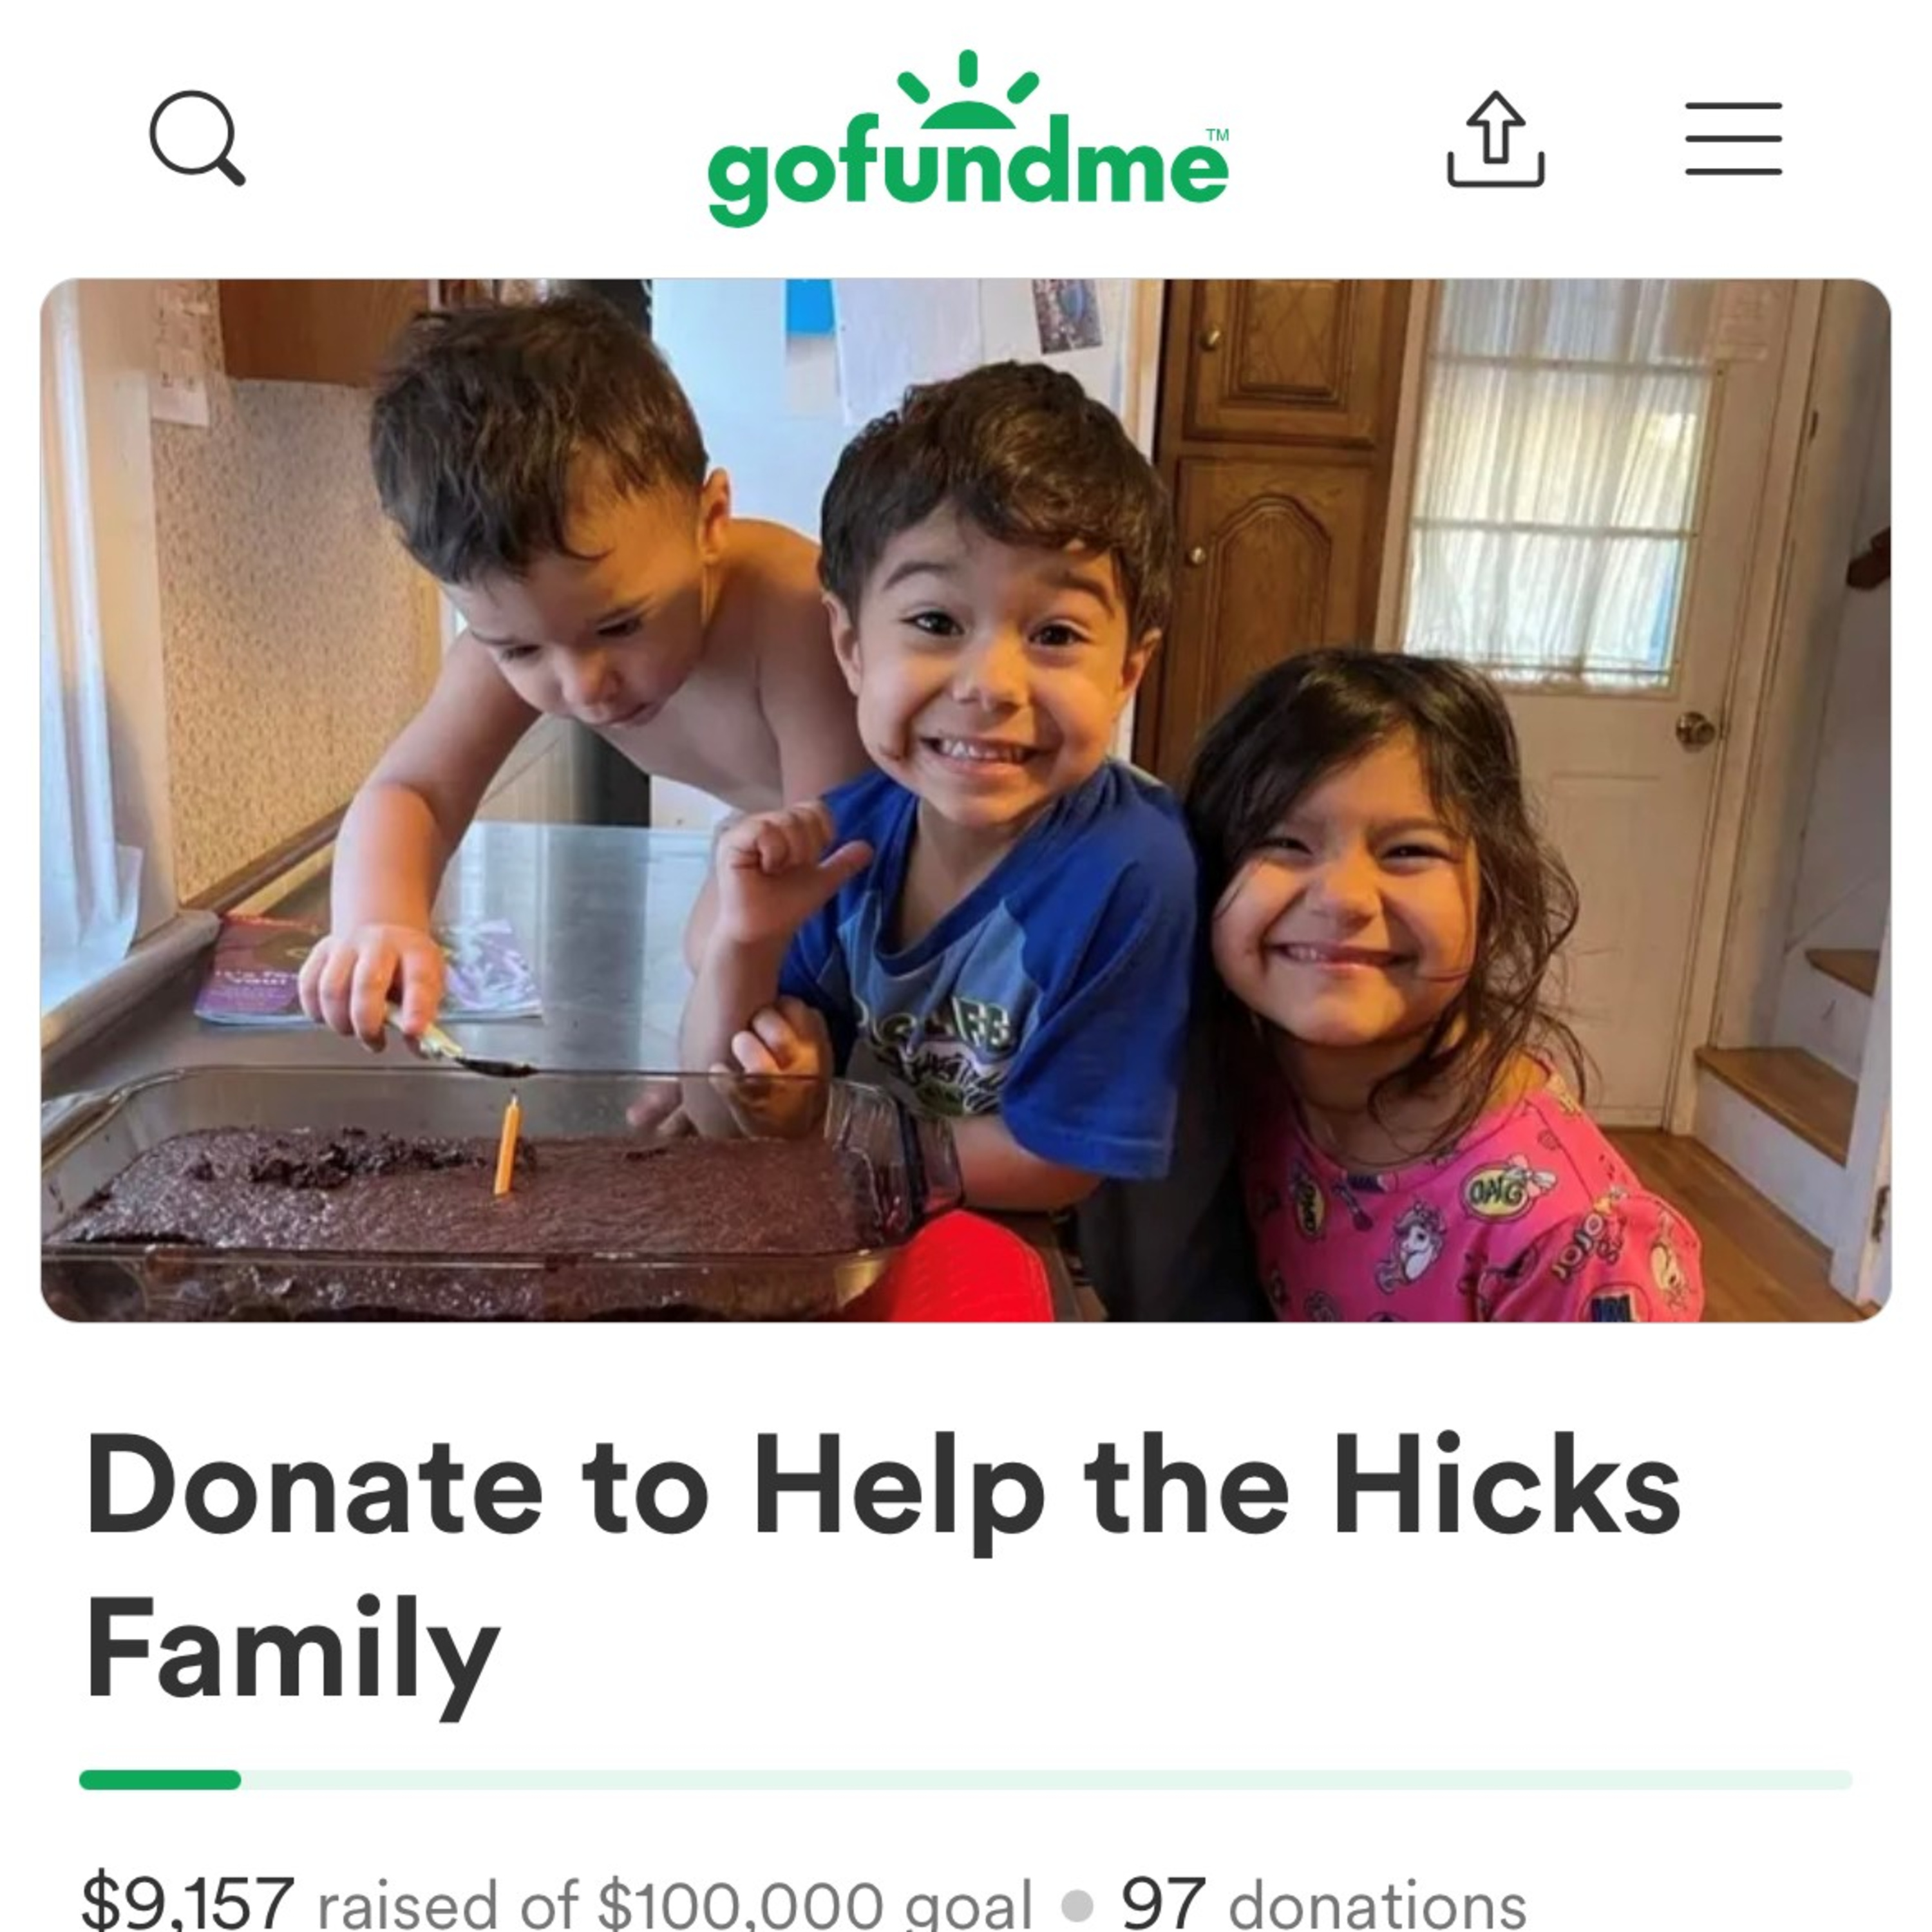The width and height of the screenshot is (1932, 1932).
Task: Click the unfilled portion of the fundraising progress bar
Action: pyautogui.click(x=1046, y=1779)
